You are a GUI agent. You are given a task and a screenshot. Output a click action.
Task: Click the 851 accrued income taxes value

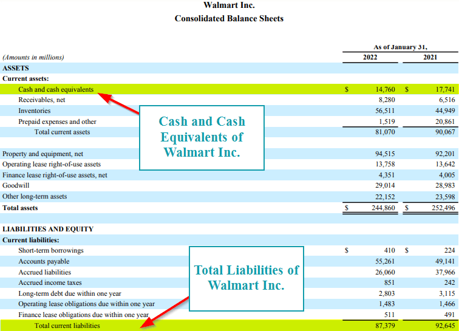[x=390, y=282]
